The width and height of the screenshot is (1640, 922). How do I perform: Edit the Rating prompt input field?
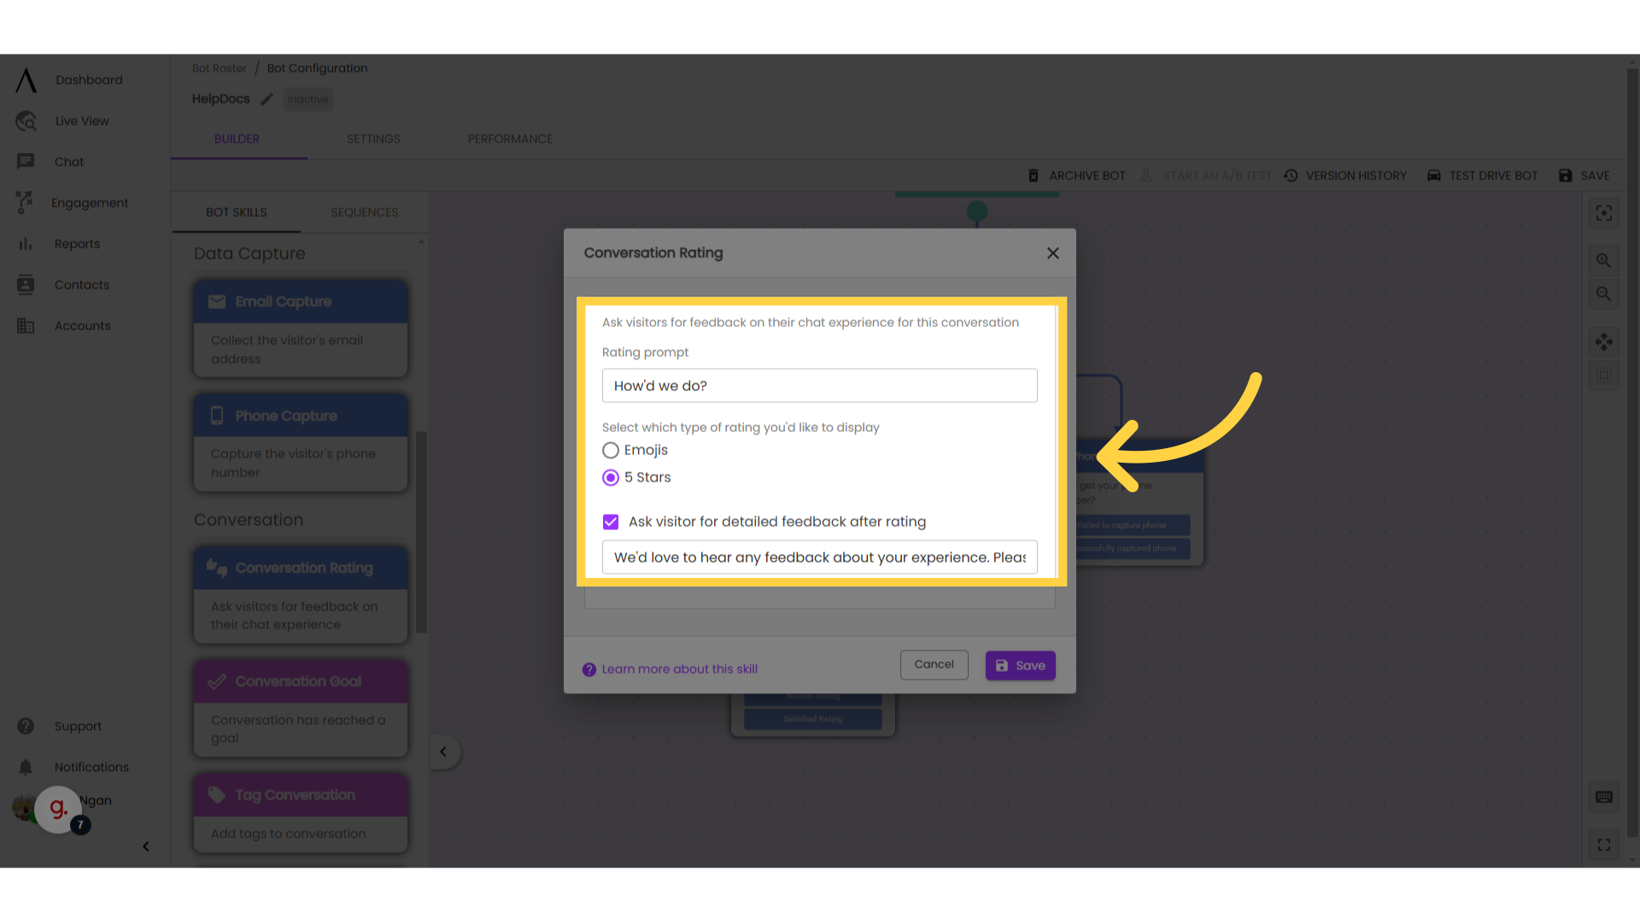820,385
